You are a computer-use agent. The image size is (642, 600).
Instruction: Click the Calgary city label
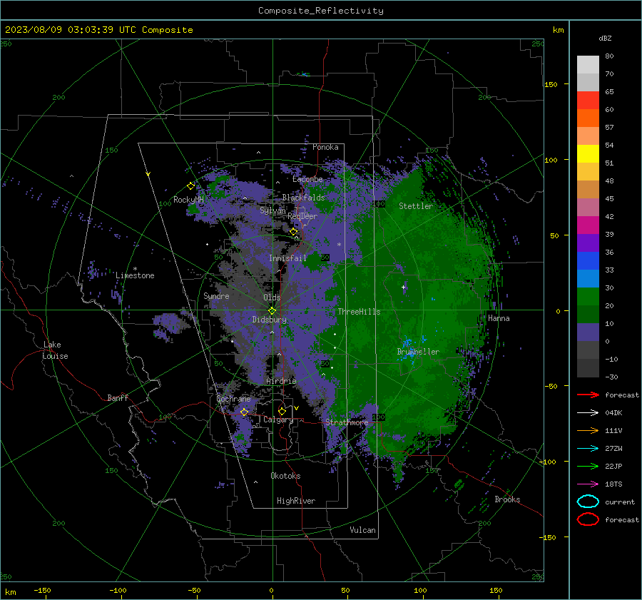pyautogui.click(x=278, y=420)
